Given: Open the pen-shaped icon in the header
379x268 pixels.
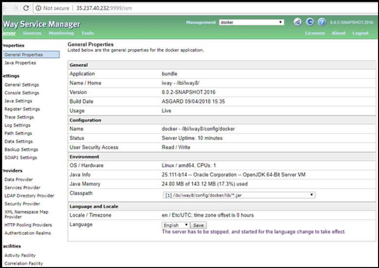Looking at the screenshot, I should (298, 22).
